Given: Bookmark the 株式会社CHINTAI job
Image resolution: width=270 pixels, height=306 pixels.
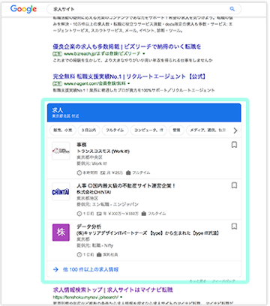Looking at the screenshot, I should [x=234, y=185].
